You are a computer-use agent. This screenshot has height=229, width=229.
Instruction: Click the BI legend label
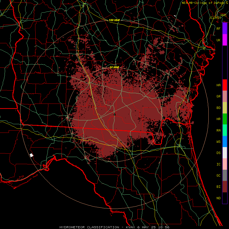[218, 187]
